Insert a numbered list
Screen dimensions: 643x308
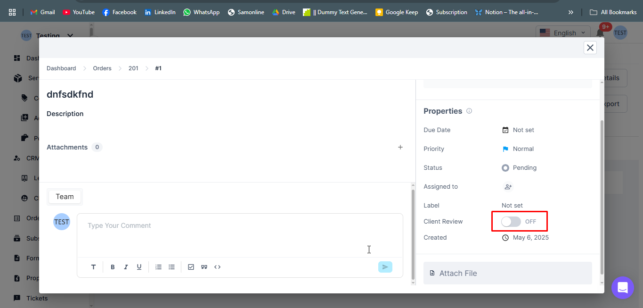coord(158,267)
